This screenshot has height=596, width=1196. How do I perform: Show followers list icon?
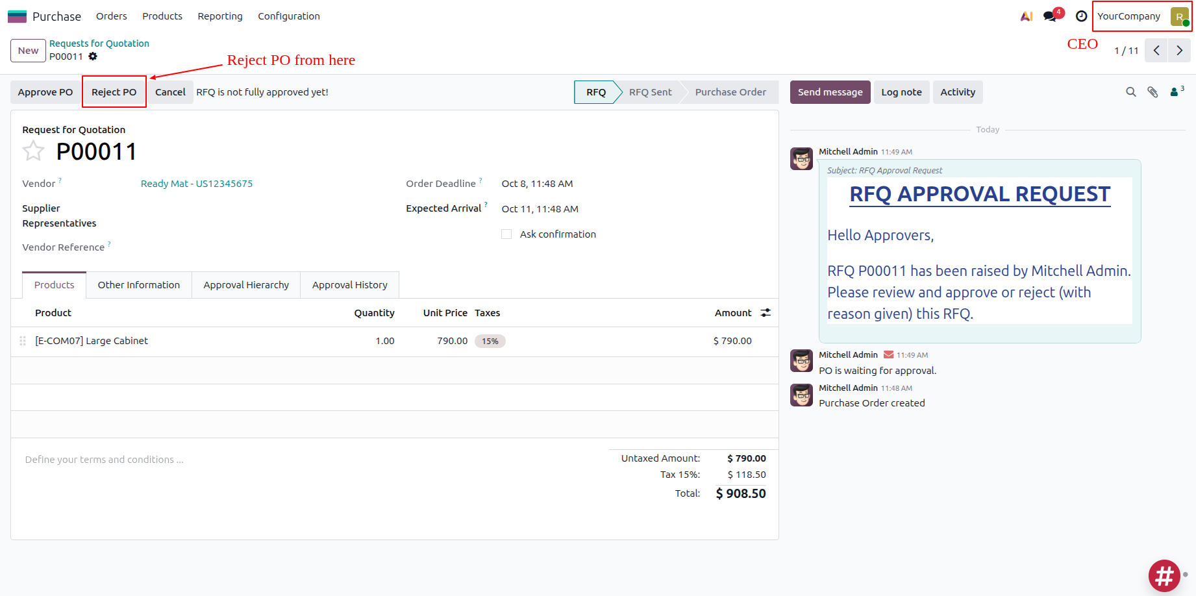click(1176, 92)
